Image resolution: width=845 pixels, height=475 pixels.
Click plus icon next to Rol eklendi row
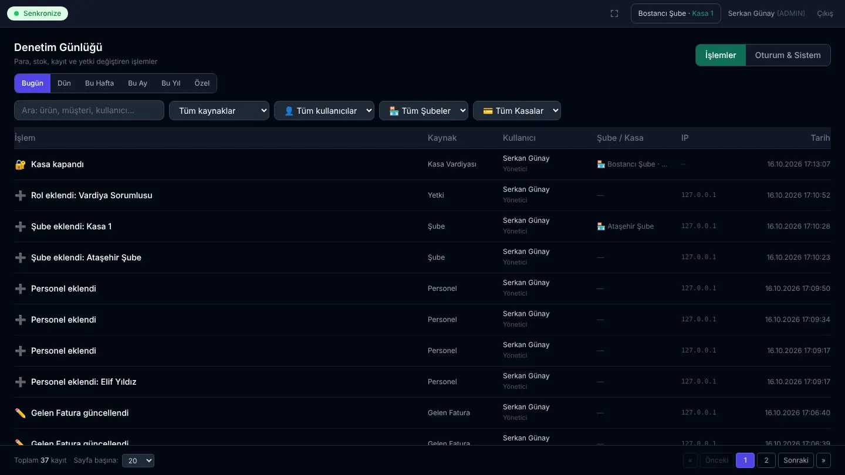pos(20,195)
